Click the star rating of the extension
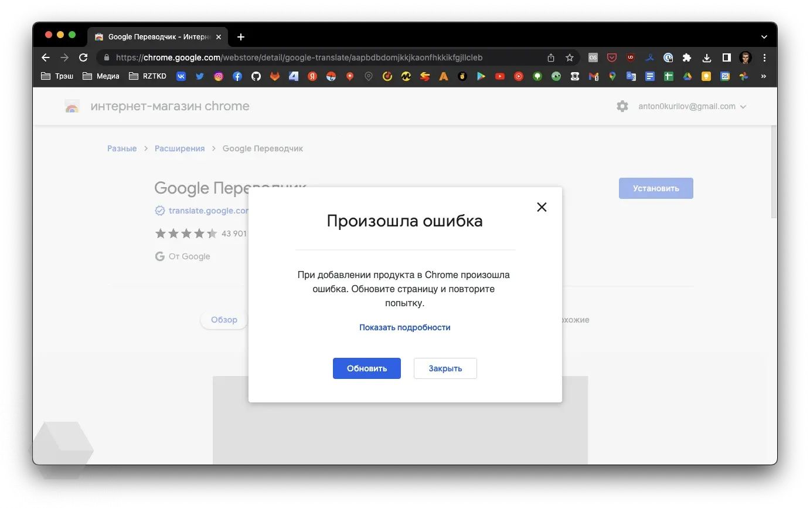 [186, 233]
